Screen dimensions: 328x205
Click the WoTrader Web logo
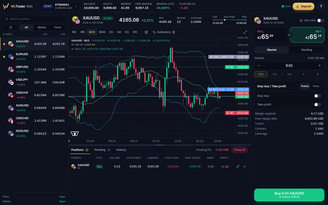pos(18,6)
